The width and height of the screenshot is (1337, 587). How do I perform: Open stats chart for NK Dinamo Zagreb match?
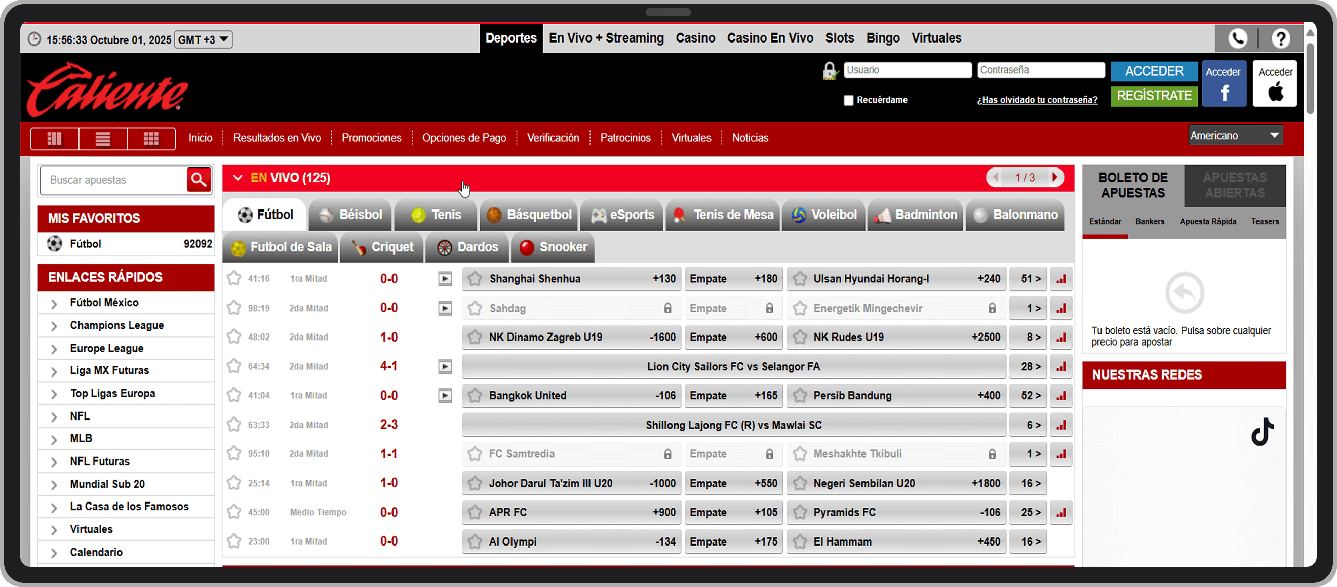point(1061,338)
